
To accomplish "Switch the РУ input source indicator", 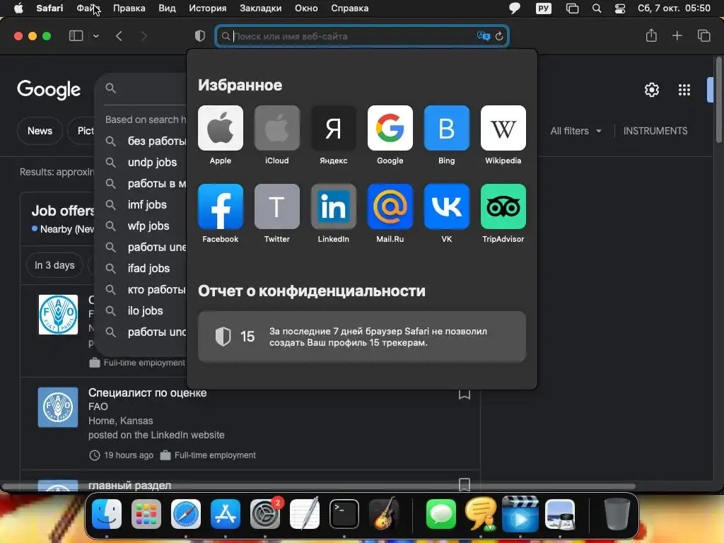I will [x=544, y=8].
